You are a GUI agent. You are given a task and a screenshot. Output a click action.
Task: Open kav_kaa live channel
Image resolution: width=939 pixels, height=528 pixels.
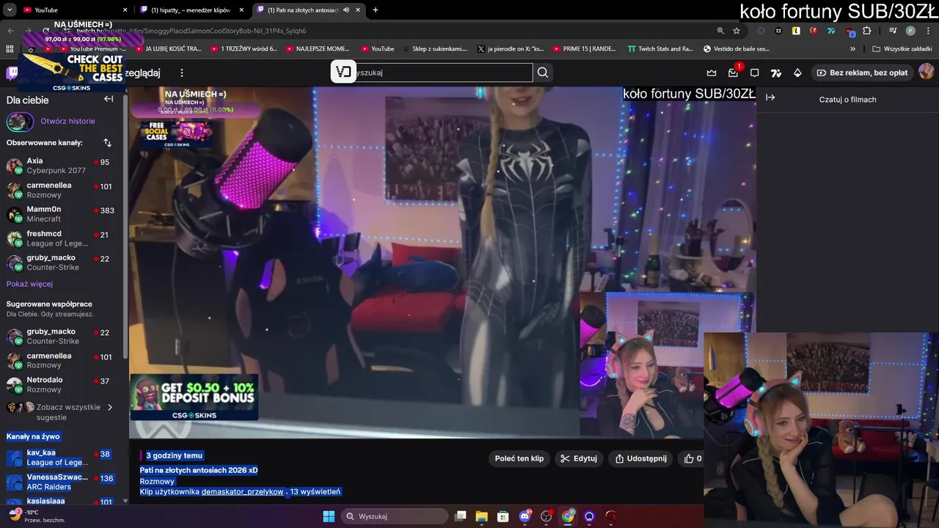pyautogui.click(x=62, y=458)
